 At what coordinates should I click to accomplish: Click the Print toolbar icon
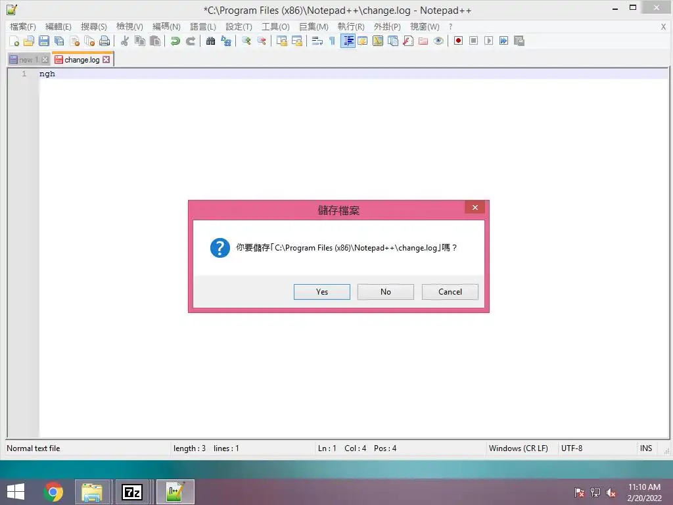104,41
